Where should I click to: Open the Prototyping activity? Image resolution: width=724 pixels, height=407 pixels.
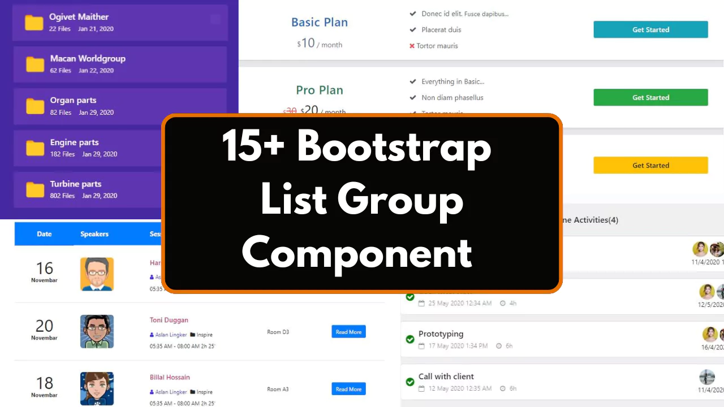[x=441, y=334]
